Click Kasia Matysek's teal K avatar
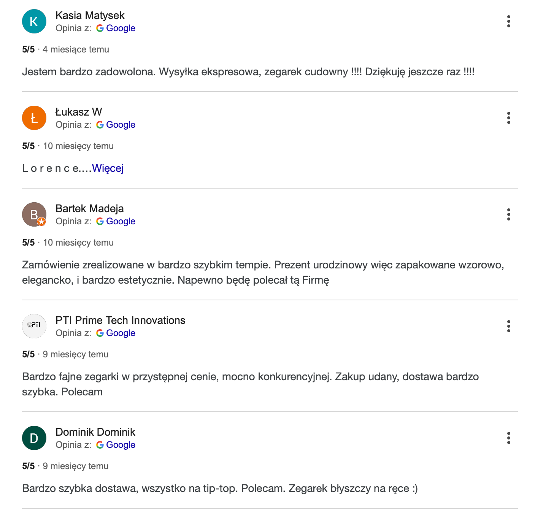 [34, 21]
